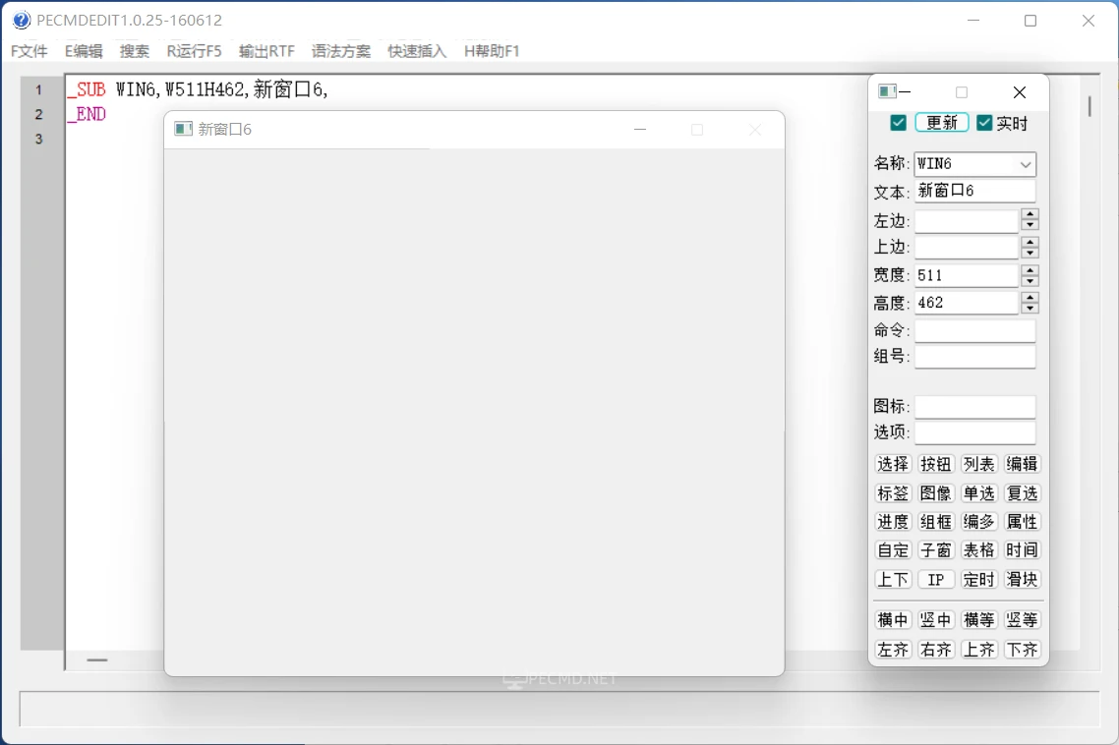Image resolution: width=1119 pixels, height=745 pixels.
Task: Click the PECMDEDIT app icon in title bar
Action: (22, 20)
